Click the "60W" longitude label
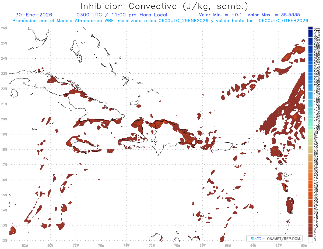Screen dimensions: 323x249 click(304, 245)
